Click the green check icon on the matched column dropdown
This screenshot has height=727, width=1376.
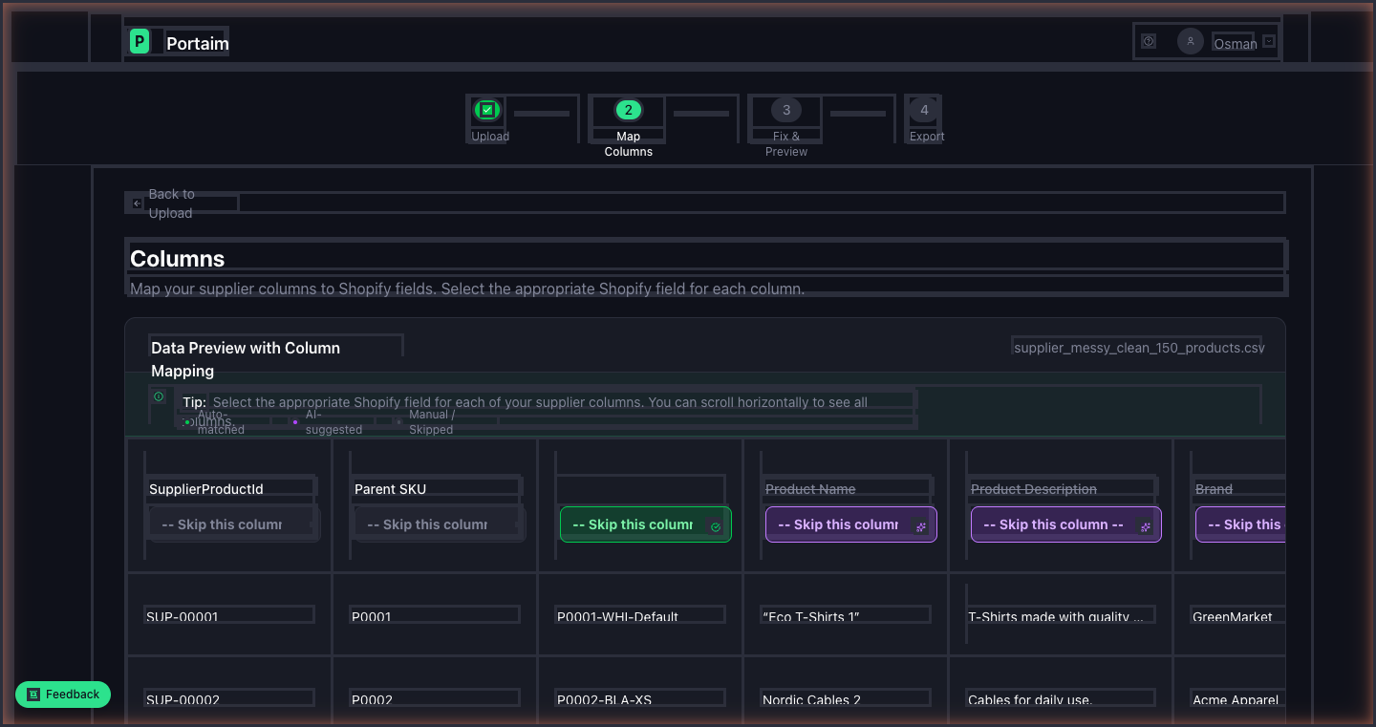tap(715, 524)
